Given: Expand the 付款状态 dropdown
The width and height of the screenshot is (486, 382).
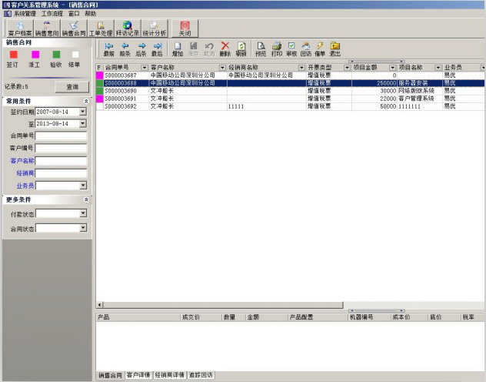Looking at the screenshot, I should pyautogui.click(x=83, y=213).
